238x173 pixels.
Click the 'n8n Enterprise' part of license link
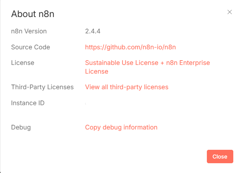[x=188, y=63]
